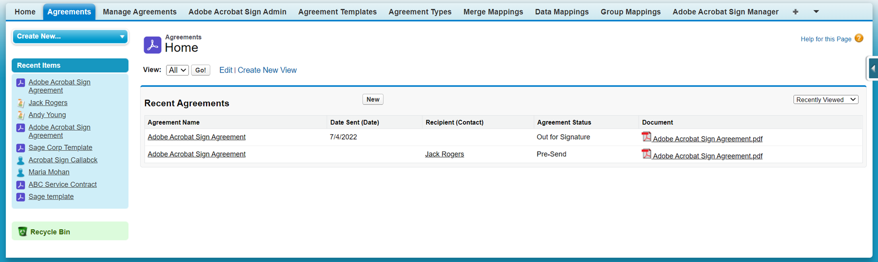Viewport: 878px width, 262px height.
Task: Go to the Adobe Acrobat Sign Admin tab
Action: 238,12
